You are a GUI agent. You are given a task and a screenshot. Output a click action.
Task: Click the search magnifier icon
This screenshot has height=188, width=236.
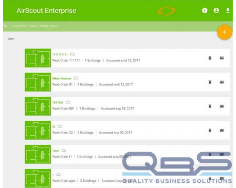(x=6, y=26)
